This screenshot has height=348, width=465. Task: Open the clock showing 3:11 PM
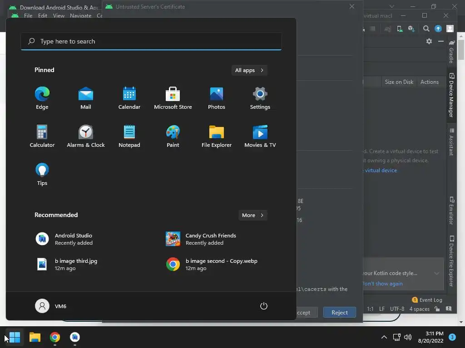tap(430, 337)
